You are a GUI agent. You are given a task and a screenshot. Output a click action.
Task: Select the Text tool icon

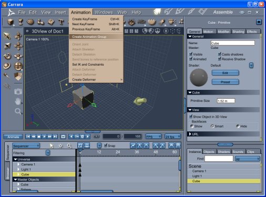[x=61, y=22]
